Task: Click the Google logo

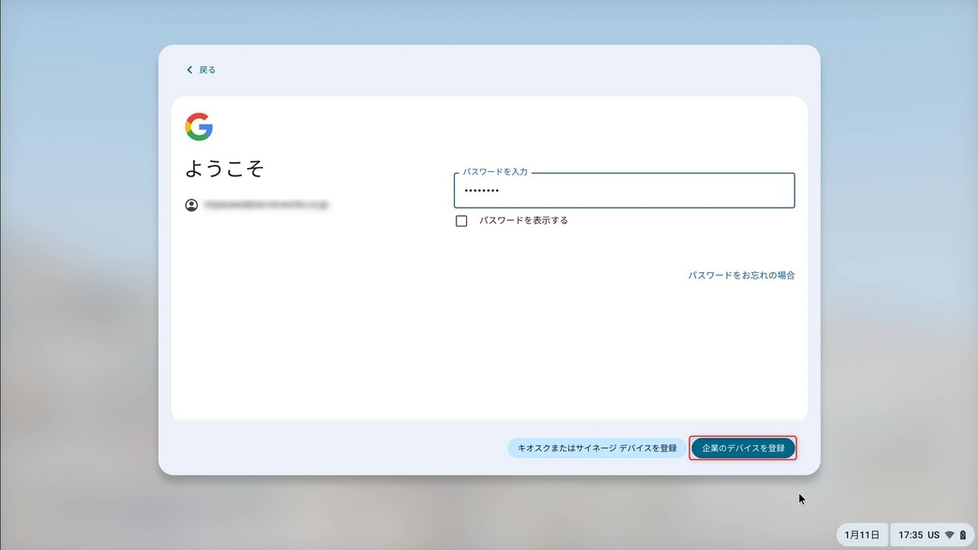Action: click(x=199, y=127)
